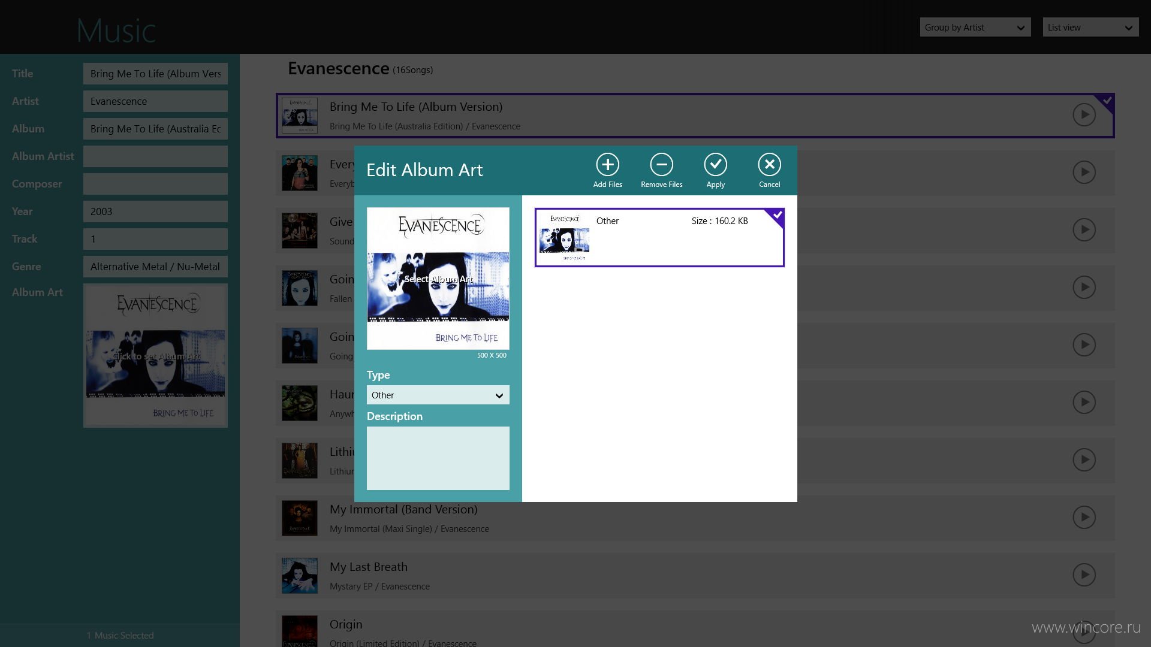Click My Last Breath album thumbnail
The width and height of the screenshot is (1151, 647).
(300, 576)
